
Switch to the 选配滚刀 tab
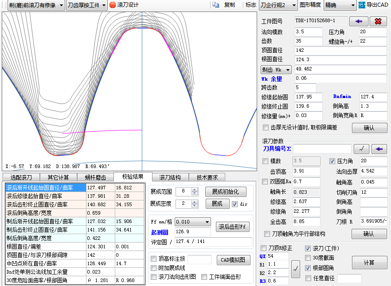pos(21,177)
